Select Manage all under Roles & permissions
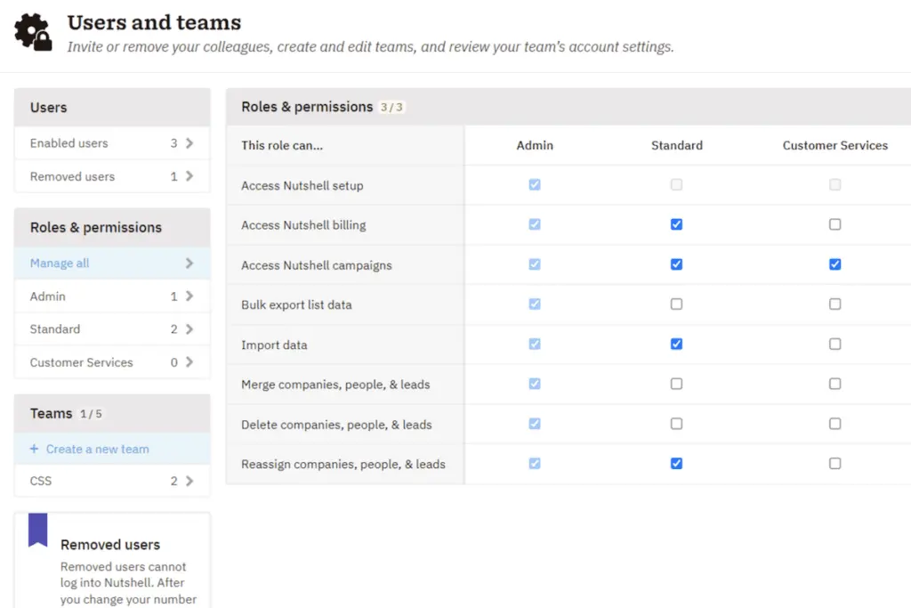Viewport: 911px width, 608px height. point(112,263)
